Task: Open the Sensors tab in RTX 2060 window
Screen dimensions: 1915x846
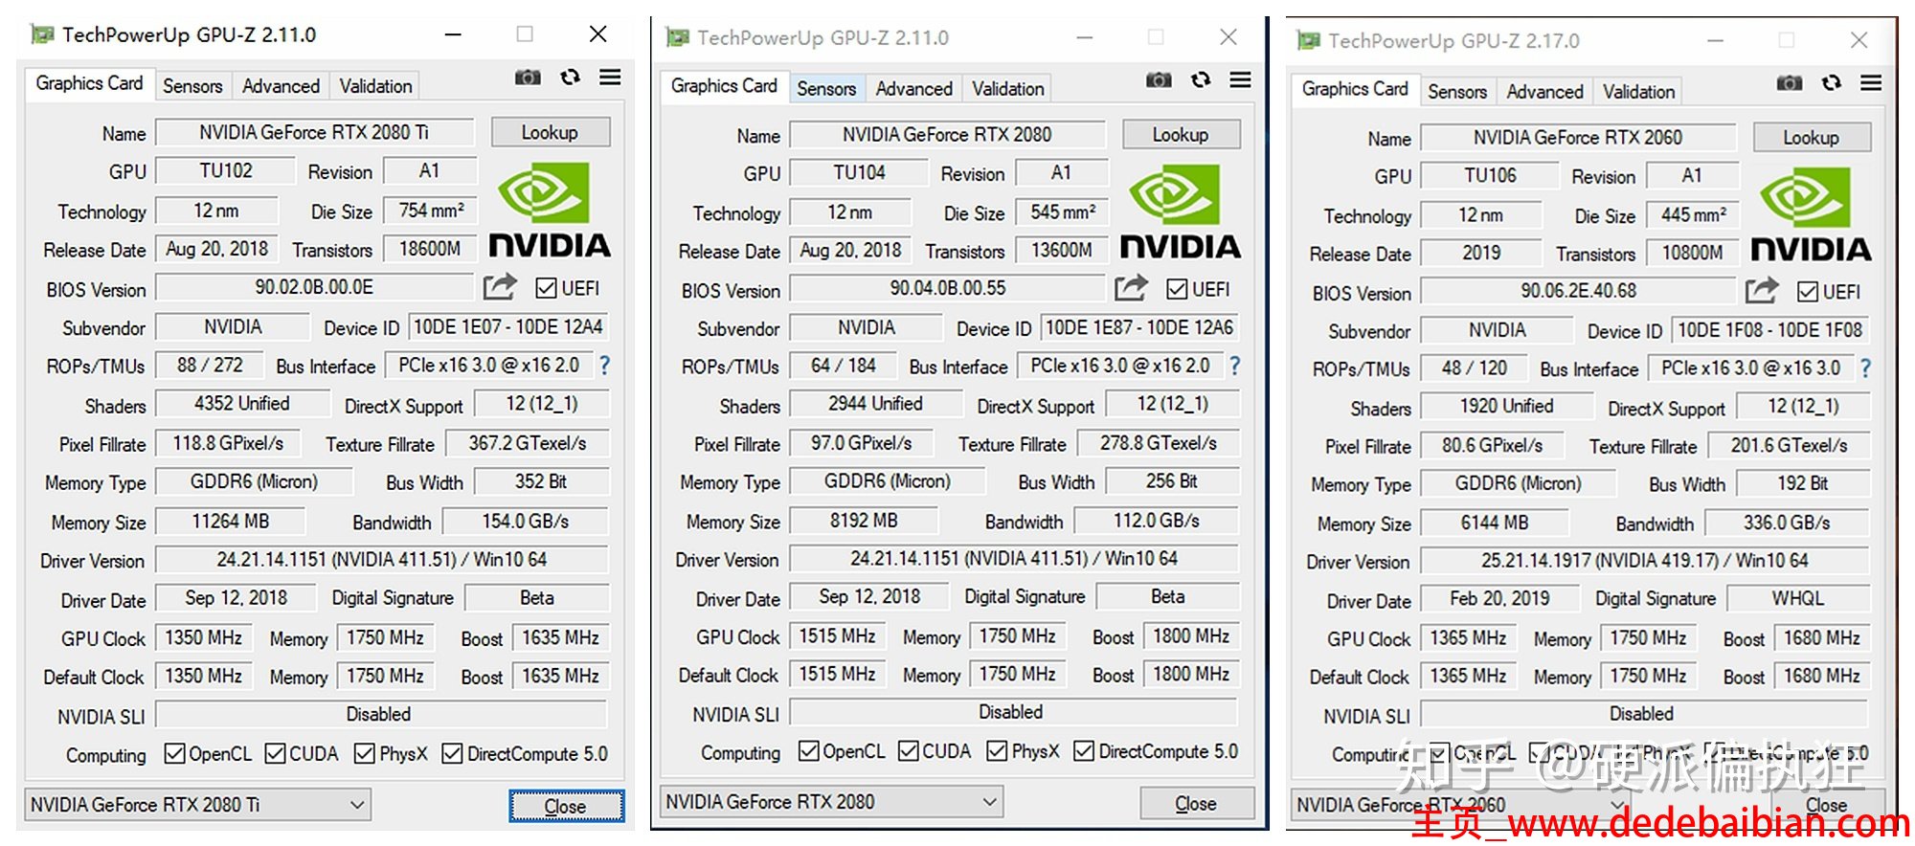Action: [x=1456, y=92]
